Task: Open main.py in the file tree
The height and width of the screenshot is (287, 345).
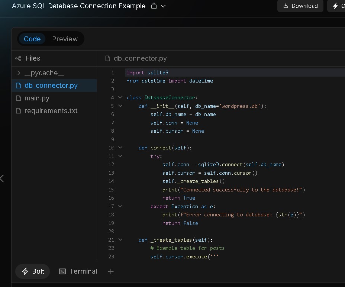Action: coord(37,98)
